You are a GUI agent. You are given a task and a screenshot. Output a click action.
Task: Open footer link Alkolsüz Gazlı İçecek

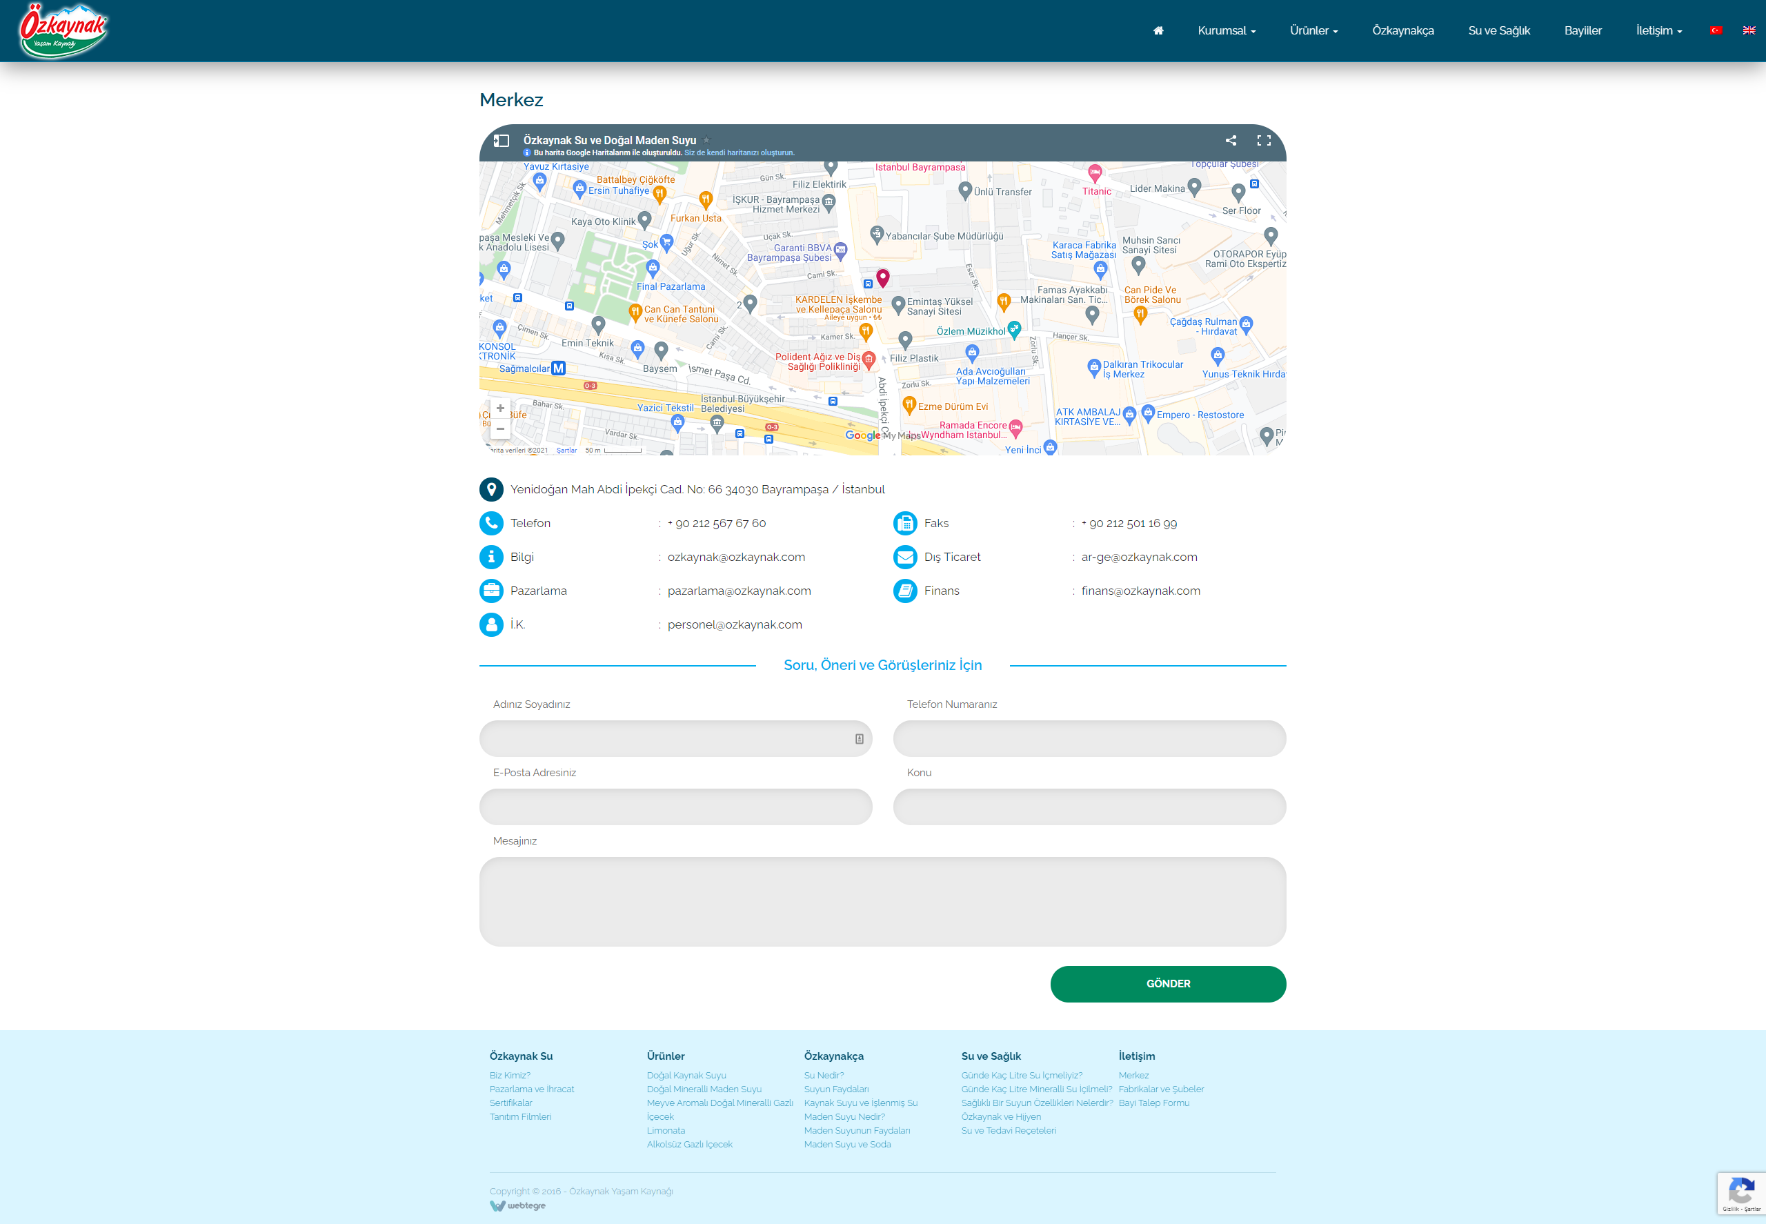point(689,1144)
